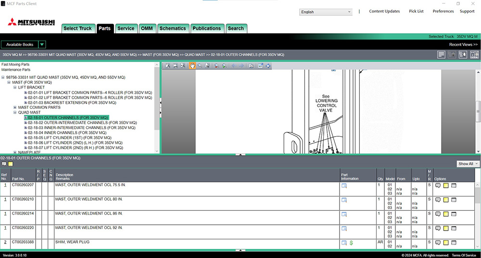Click 'SHIM, WEAR PLUG' description
Screen dimensions: 481x258
[73, 242]
